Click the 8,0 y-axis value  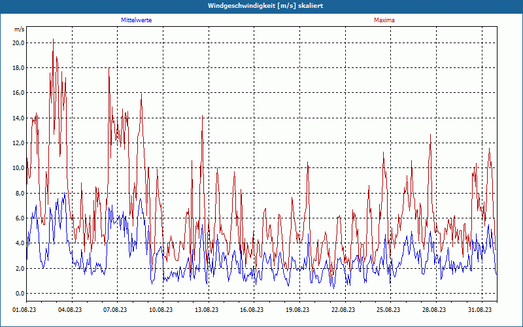20,193
